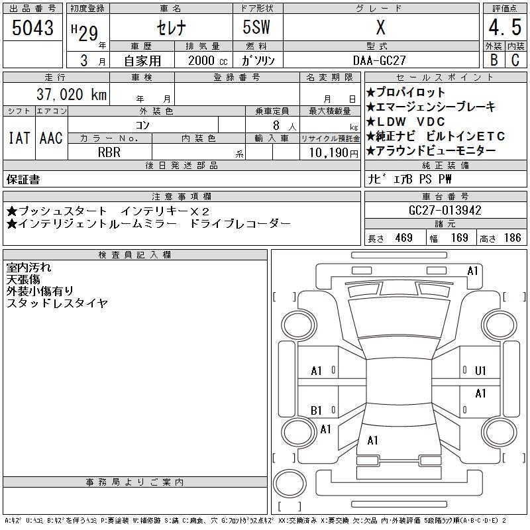530x530 pixels.
Task: Select the registration year H29
Action: [84, 32]
